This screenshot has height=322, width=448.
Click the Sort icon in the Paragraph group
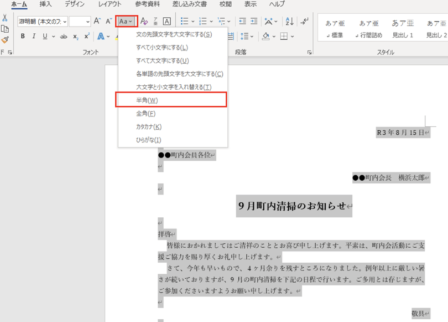[x=289, y=21]
